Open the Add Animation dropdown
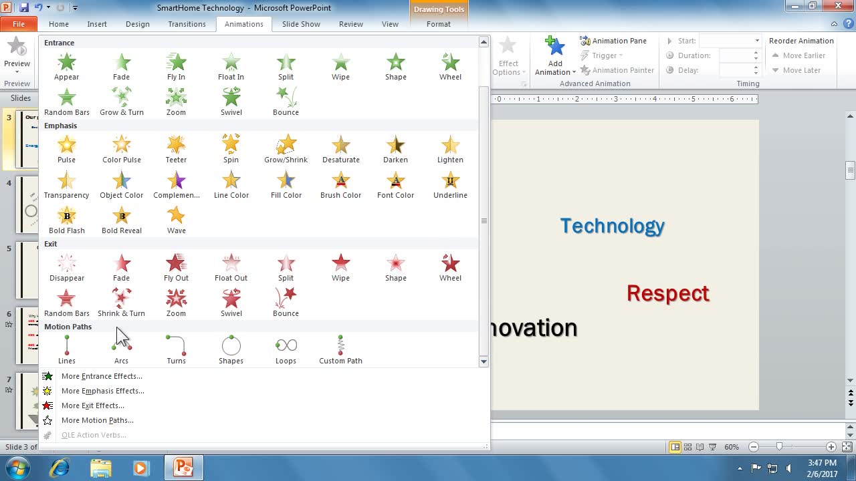Screen dimensions: 856x481 (555, 72)
